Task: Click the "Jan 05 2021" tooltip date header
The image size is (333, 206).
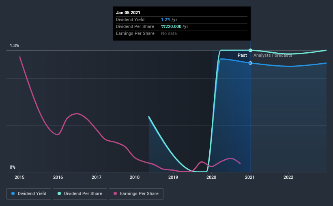Action: (x=127, y=13)
